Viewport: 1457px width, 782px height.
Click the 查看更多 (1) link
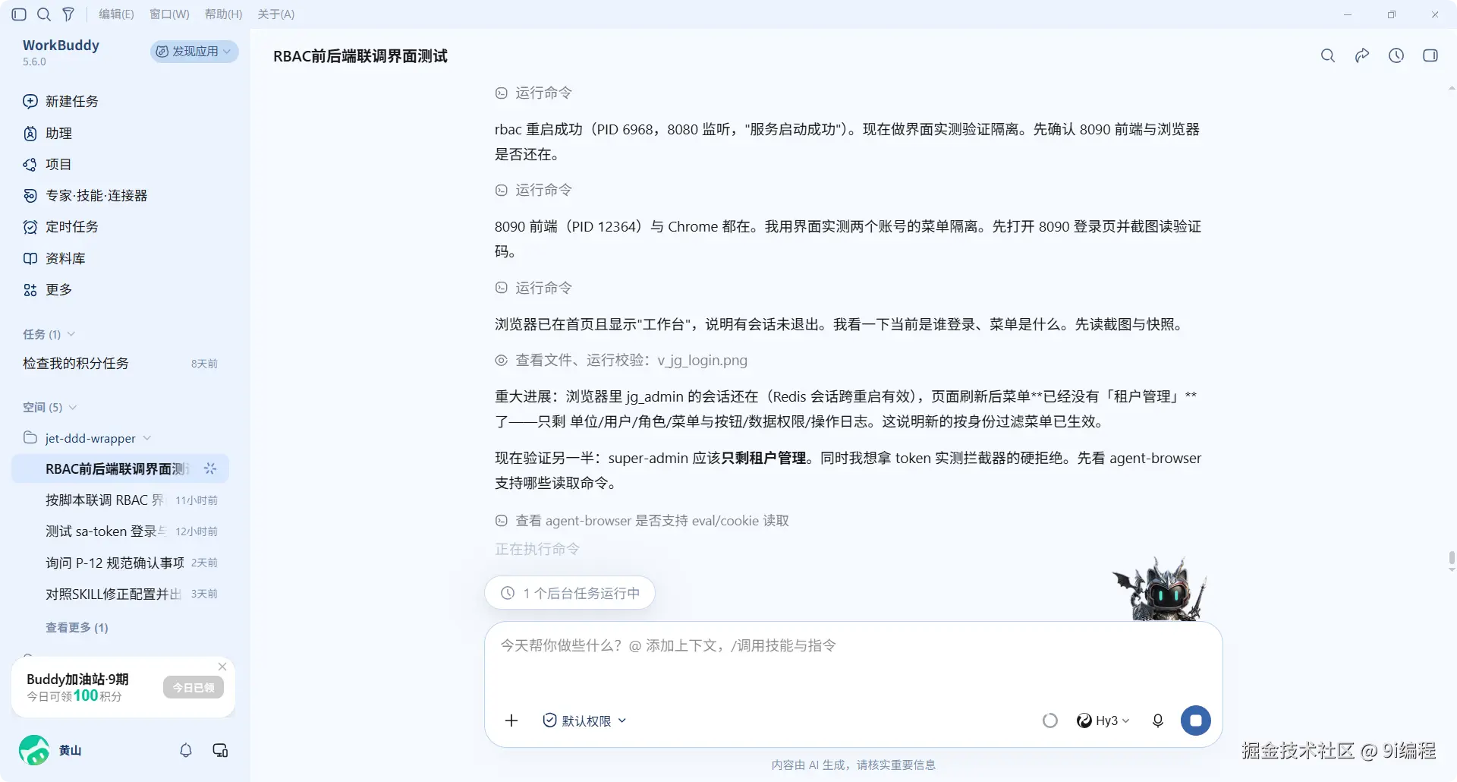77,627
